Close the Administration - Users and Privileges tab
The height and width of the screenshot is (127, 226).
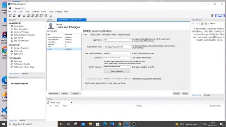coord(85,20)
